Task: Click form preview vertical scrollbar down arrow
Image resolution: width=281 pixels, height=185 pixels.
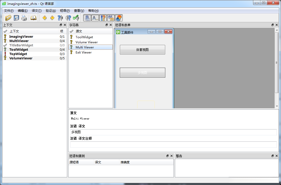Action: [277, 106]
